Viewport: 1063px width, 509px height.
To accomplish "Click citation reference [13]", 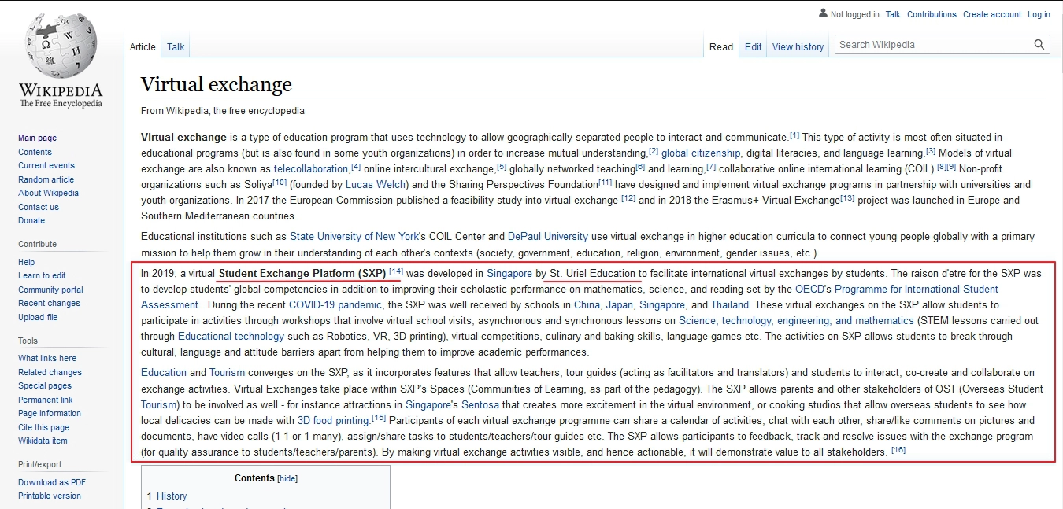I will [847, 198].
